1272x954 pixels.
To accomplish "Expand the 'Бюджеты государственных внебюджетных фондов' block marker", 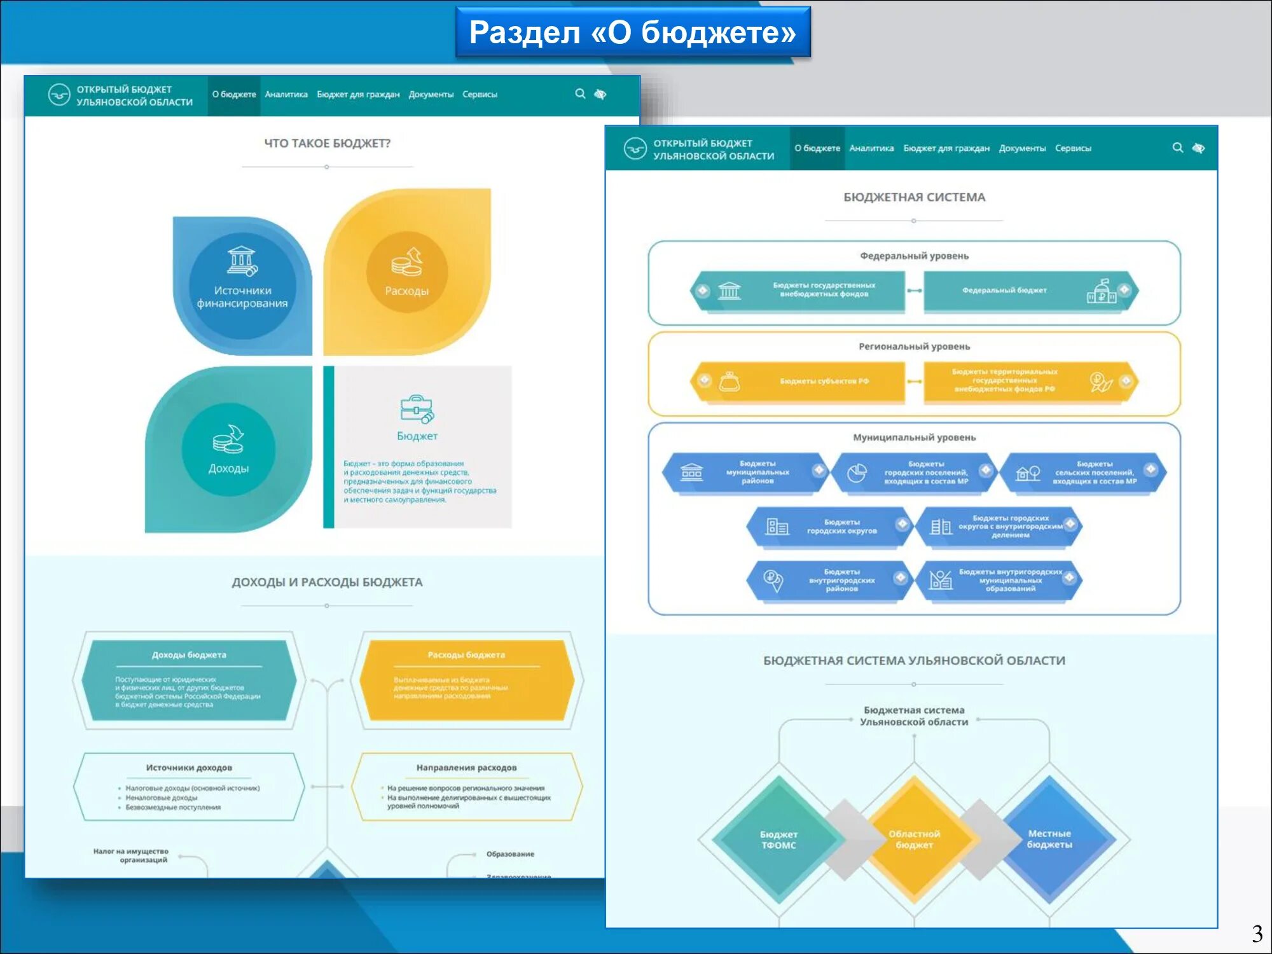I will click(703, 290).
